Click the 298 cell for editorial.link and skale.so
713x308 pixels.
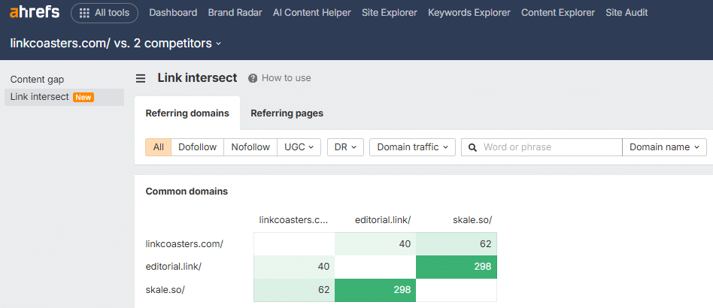(456, 266)
